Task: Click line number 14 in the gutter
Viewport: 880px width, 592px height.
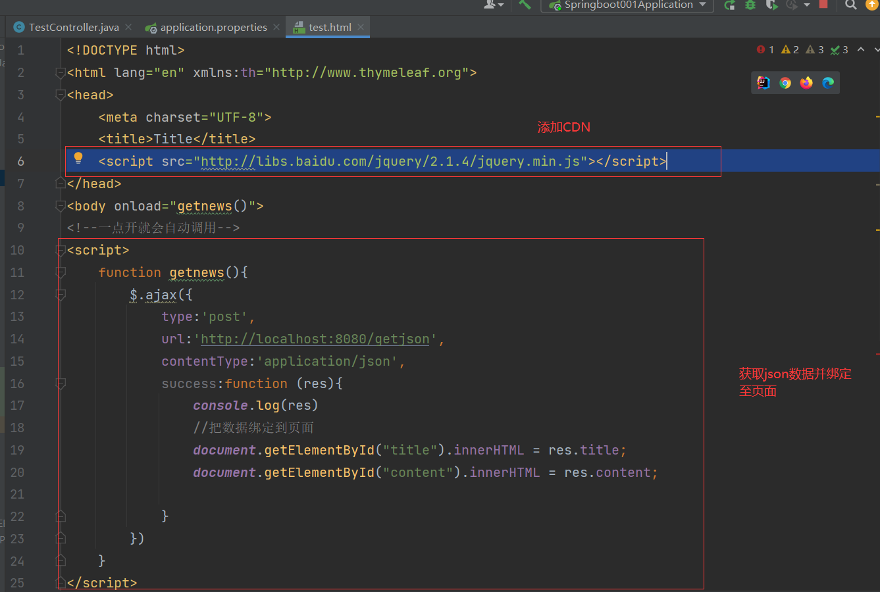Action: [x=17, y=339]
